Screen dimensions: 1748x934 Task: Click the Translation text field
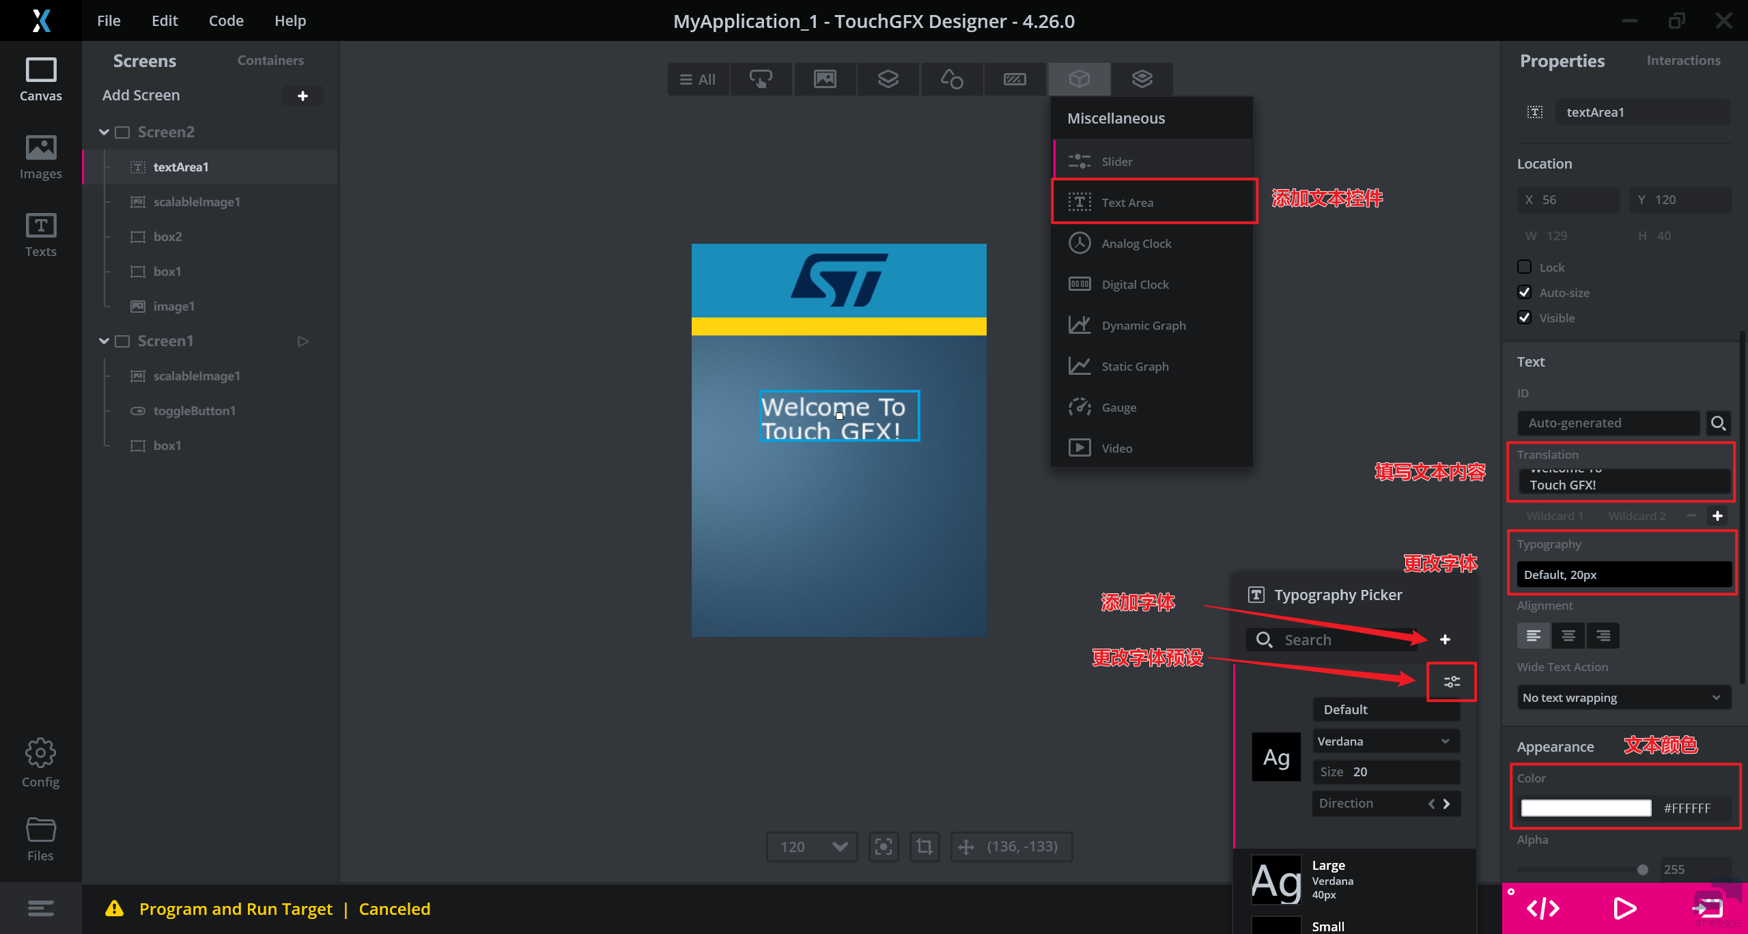coord(1624,481)
